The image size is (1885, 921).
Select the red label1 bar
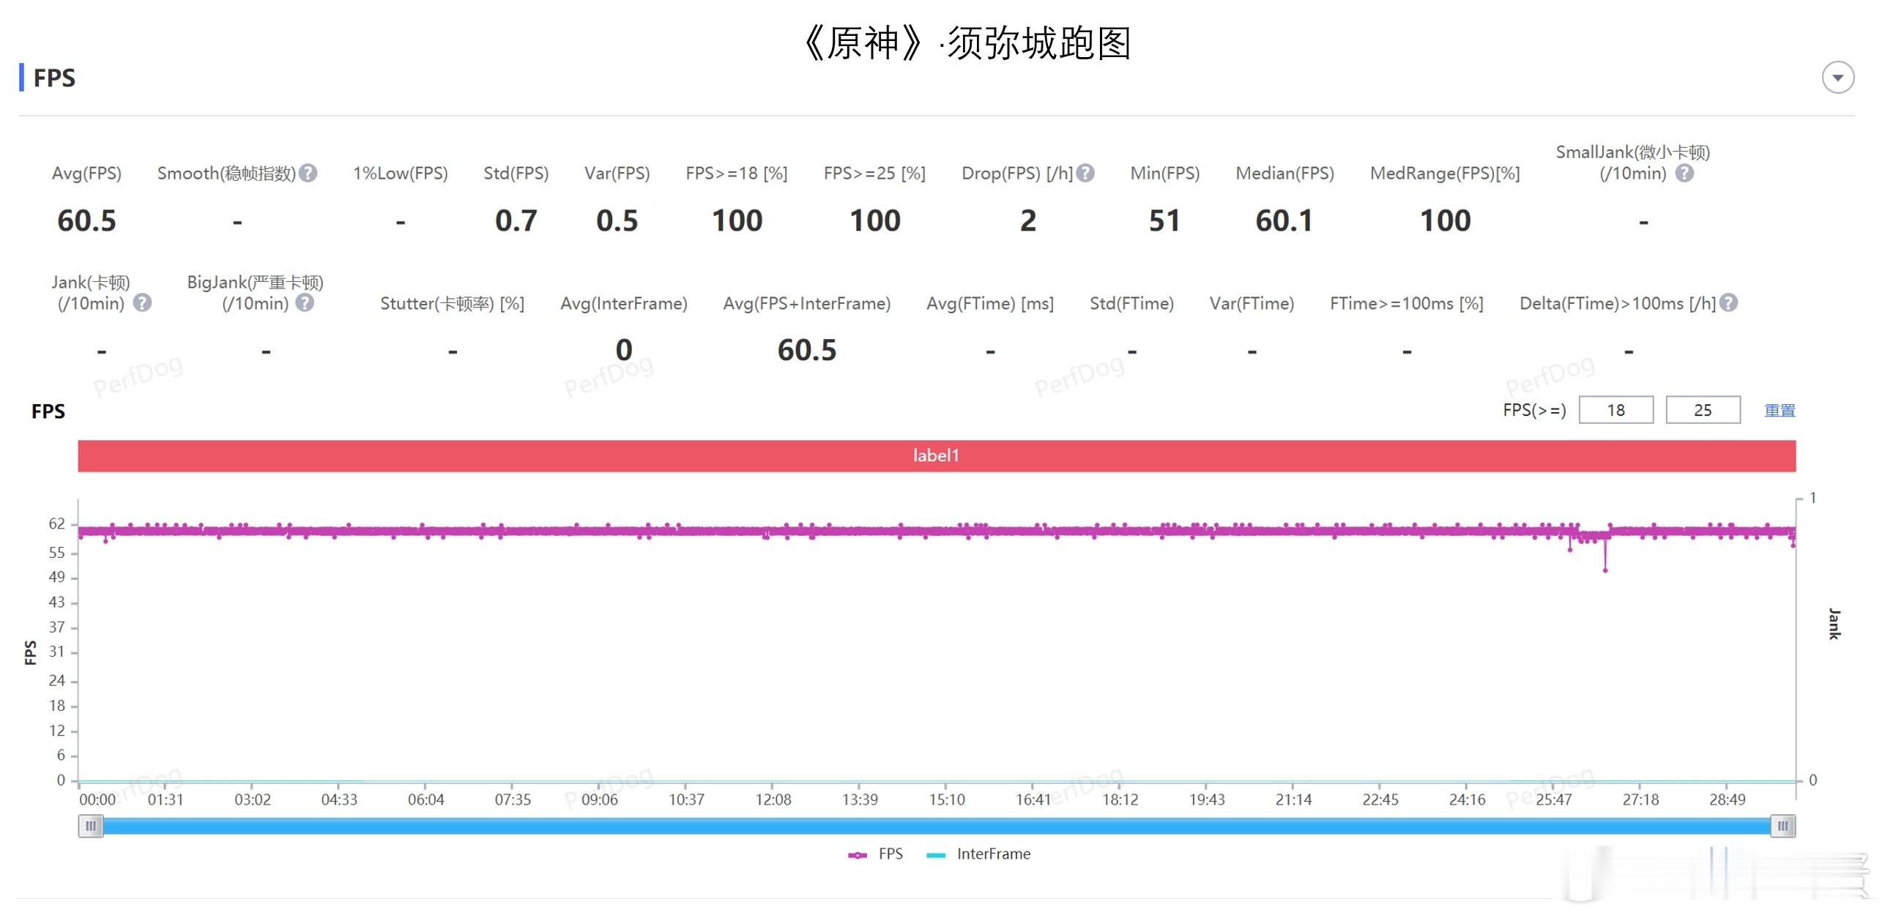coord(937,455)
